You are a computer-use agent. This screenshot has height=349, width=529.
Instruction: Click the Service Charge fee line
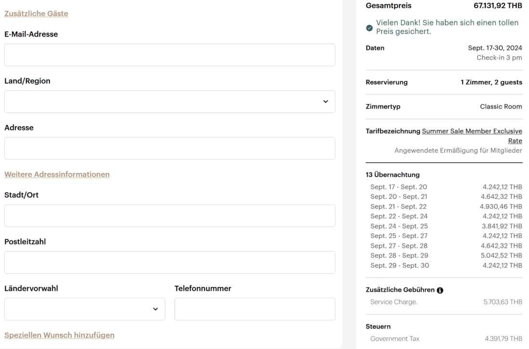click(x=444, y=302)
